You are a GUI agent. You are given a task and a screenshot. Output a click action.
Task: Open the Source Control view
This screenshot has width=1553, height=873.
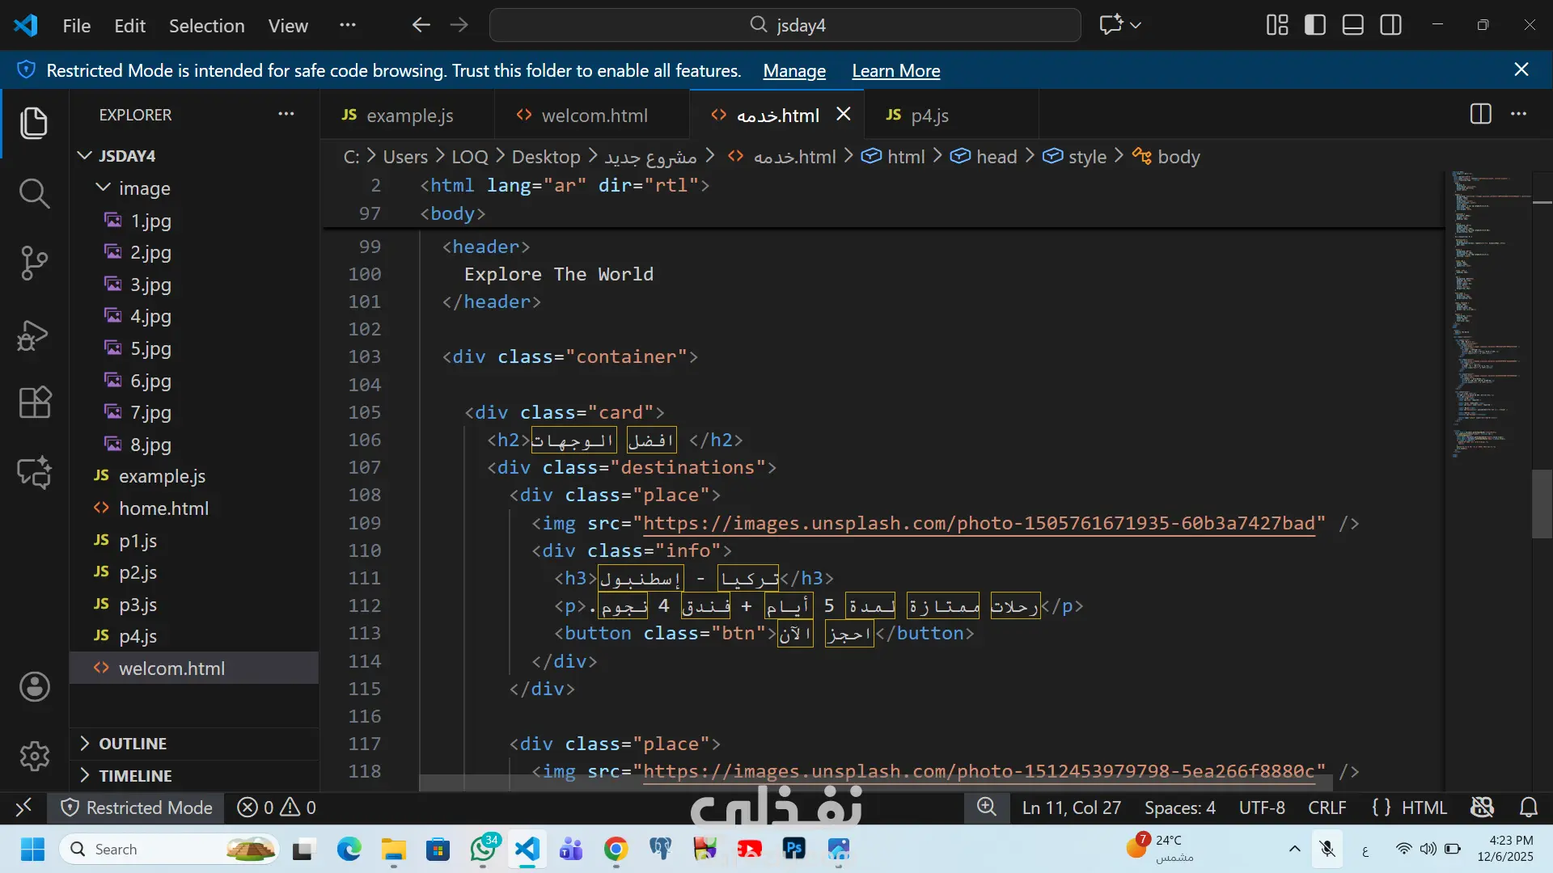34,263
